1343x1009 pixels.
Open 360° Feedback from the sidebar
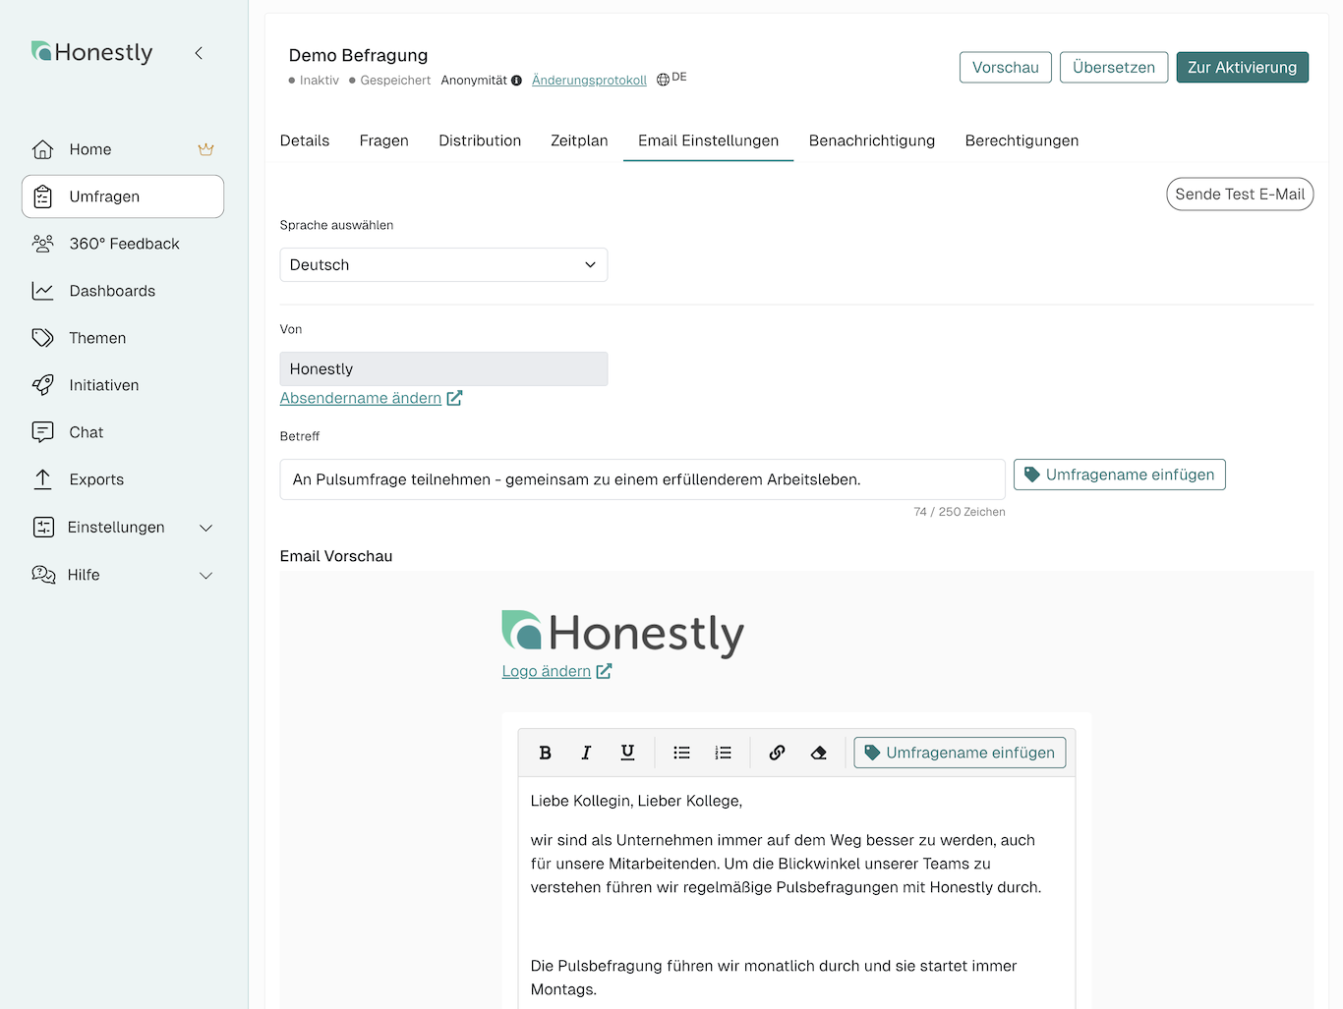(123, 244)
